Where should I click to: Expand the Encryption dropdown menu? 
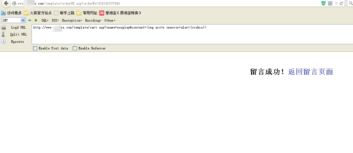click(72, 20)
